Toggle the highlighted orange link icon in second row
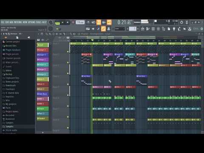This screenshot has width=204, height=153. click(103, 29)
